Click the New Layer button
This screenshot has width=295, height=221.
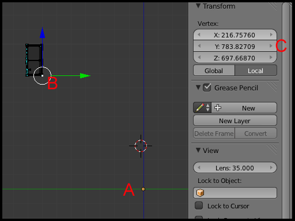pos(235,121)
